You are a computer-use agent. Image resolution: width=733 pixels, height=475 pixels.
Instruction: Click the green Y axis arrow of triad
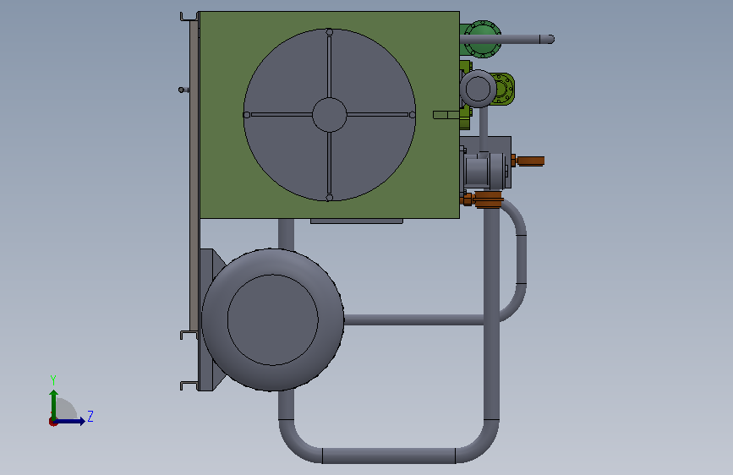pos(54,404)
